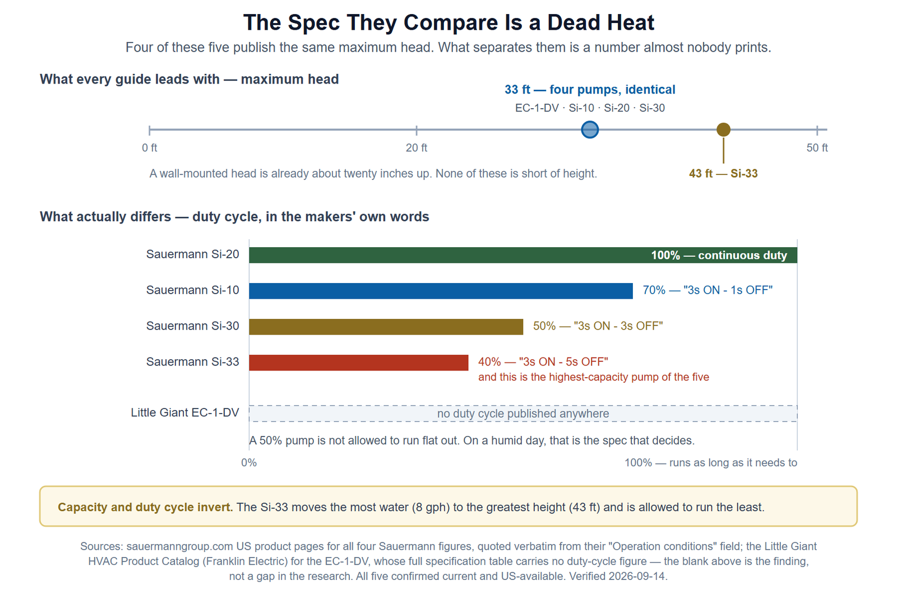Select the blue Si-10 70% bar
The image size is (897, 594).
441,291
